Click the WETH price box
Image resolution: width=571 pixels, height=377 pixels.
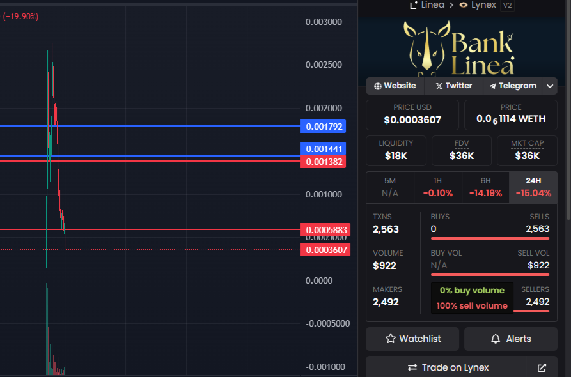[x=511, y=115]
